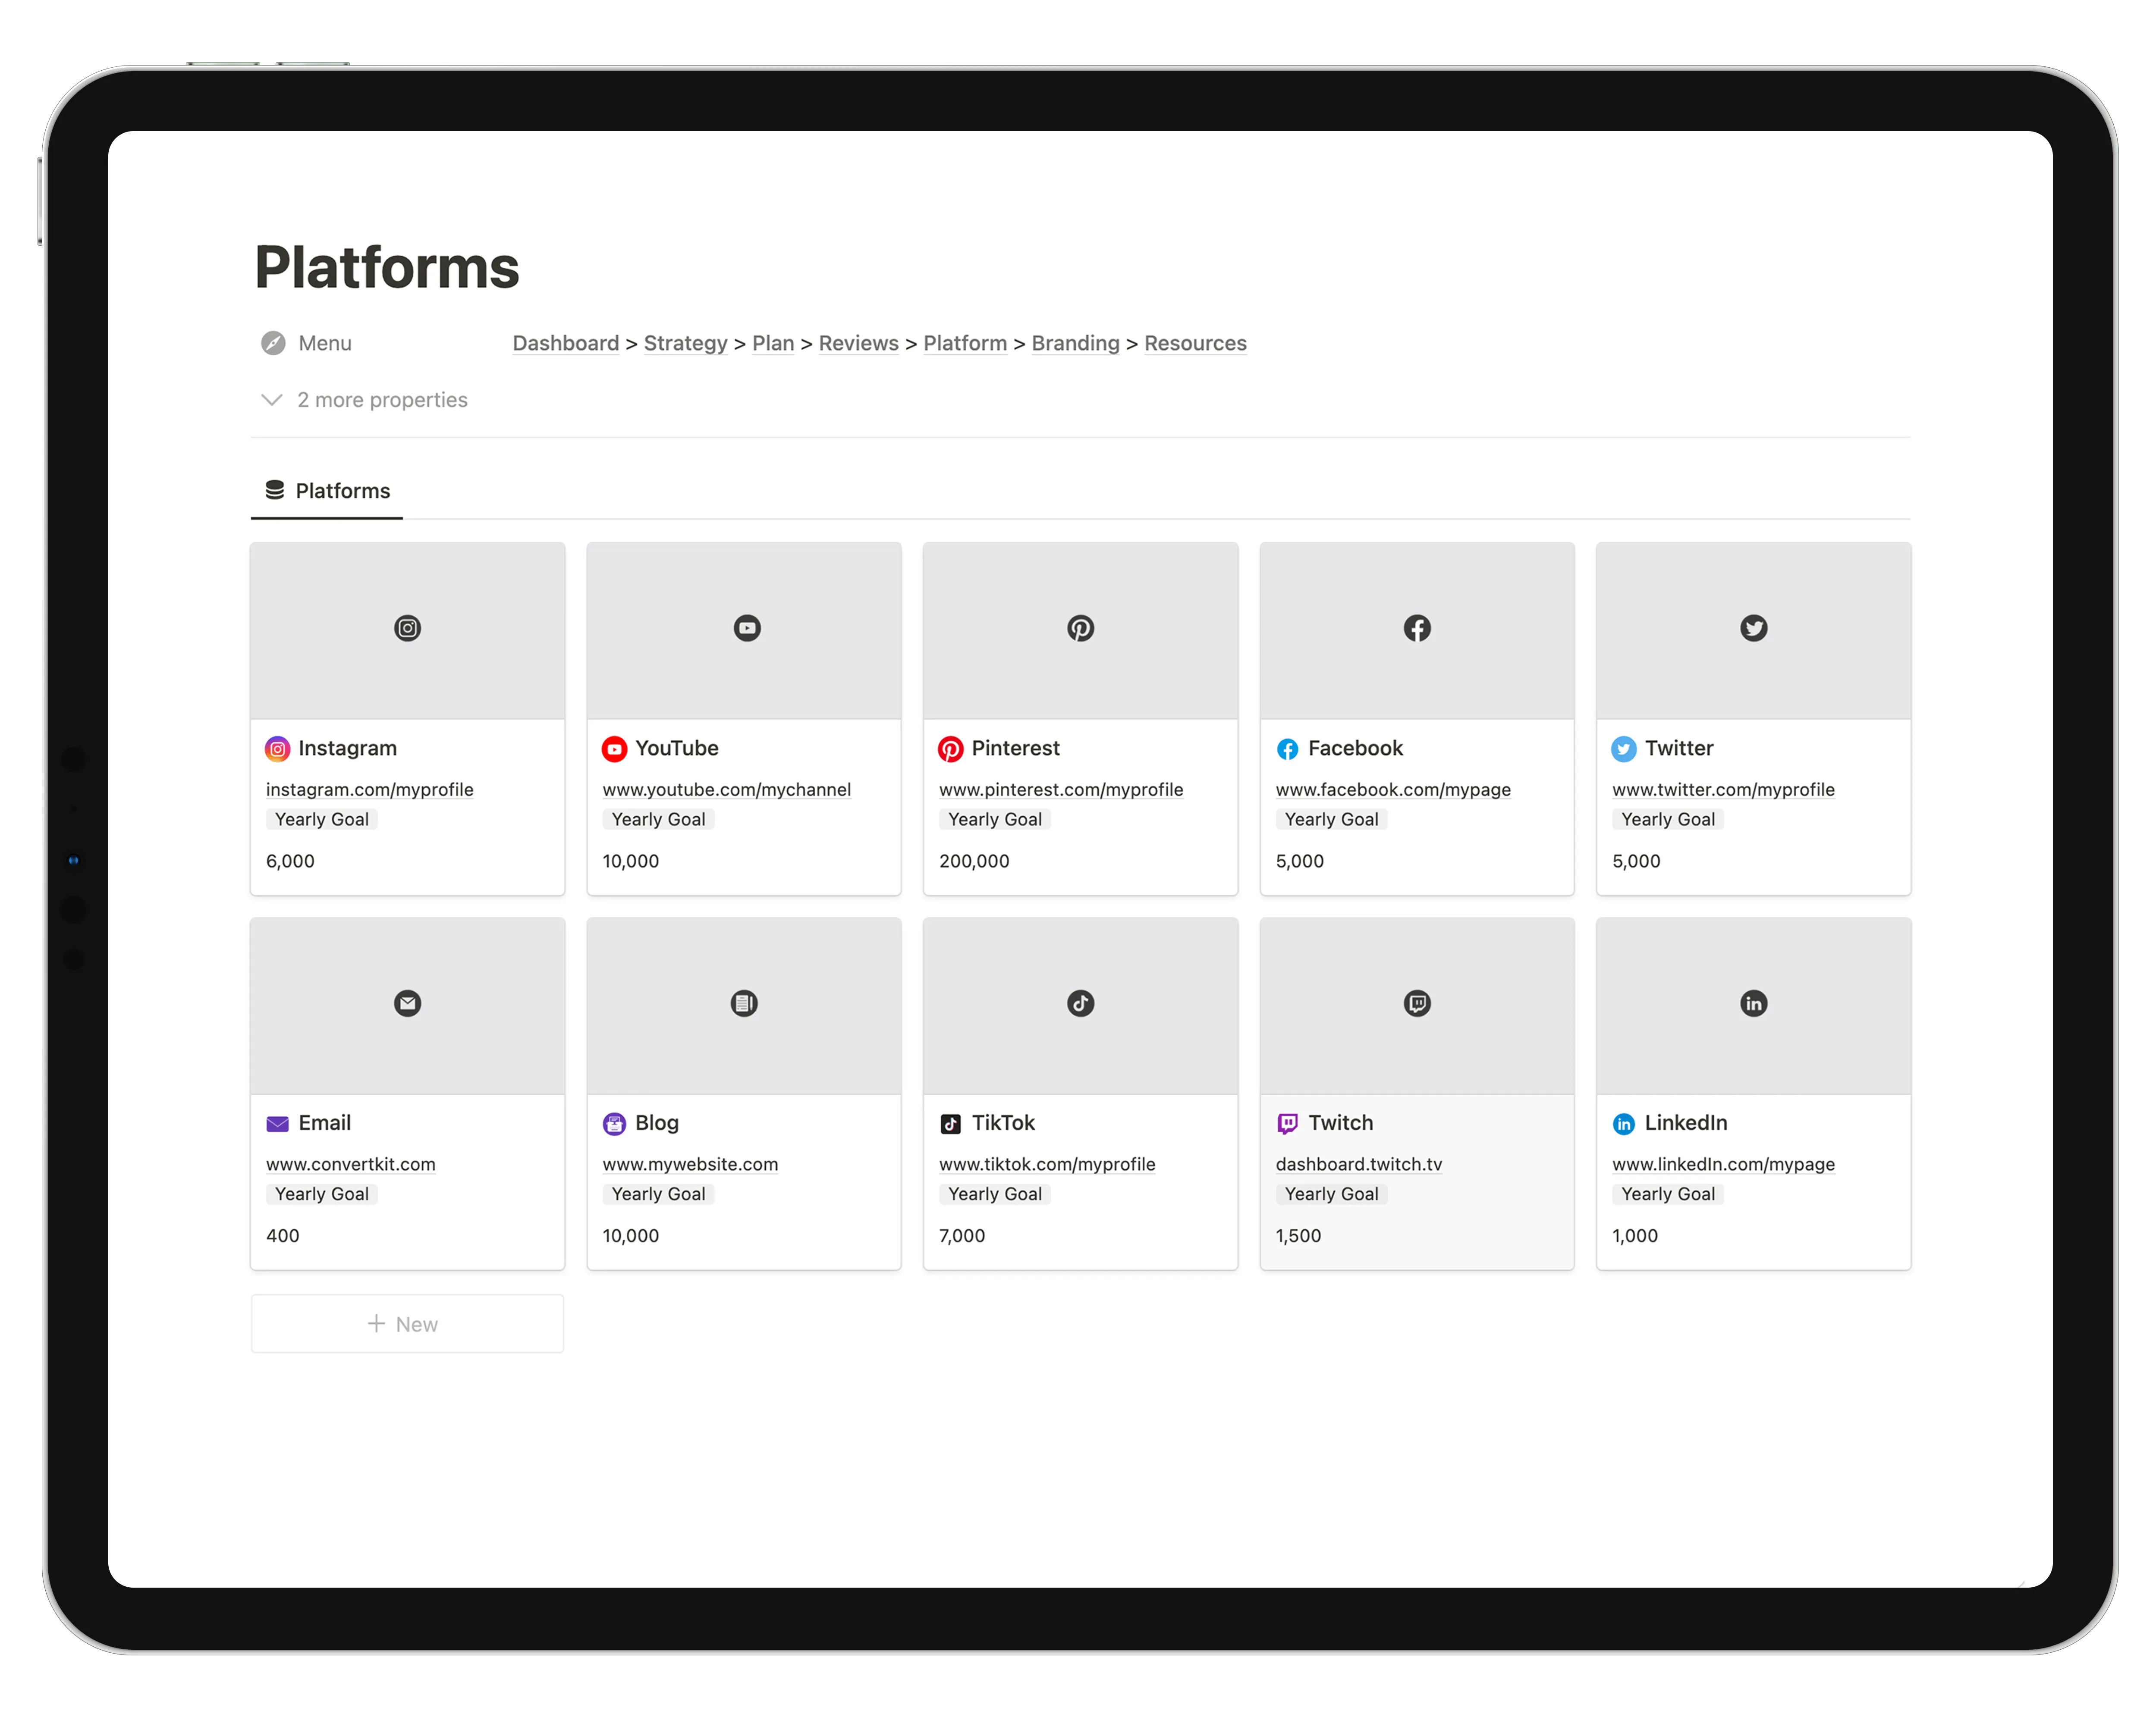This screenshot has height=1717, width=2156.
Task: Click the Platforms page title heading
Action: click(x=387, y=267)
